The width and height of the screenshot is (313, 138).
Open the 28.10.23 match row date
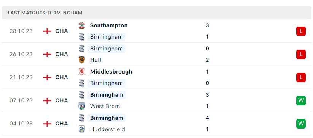(x=21, y=31)
